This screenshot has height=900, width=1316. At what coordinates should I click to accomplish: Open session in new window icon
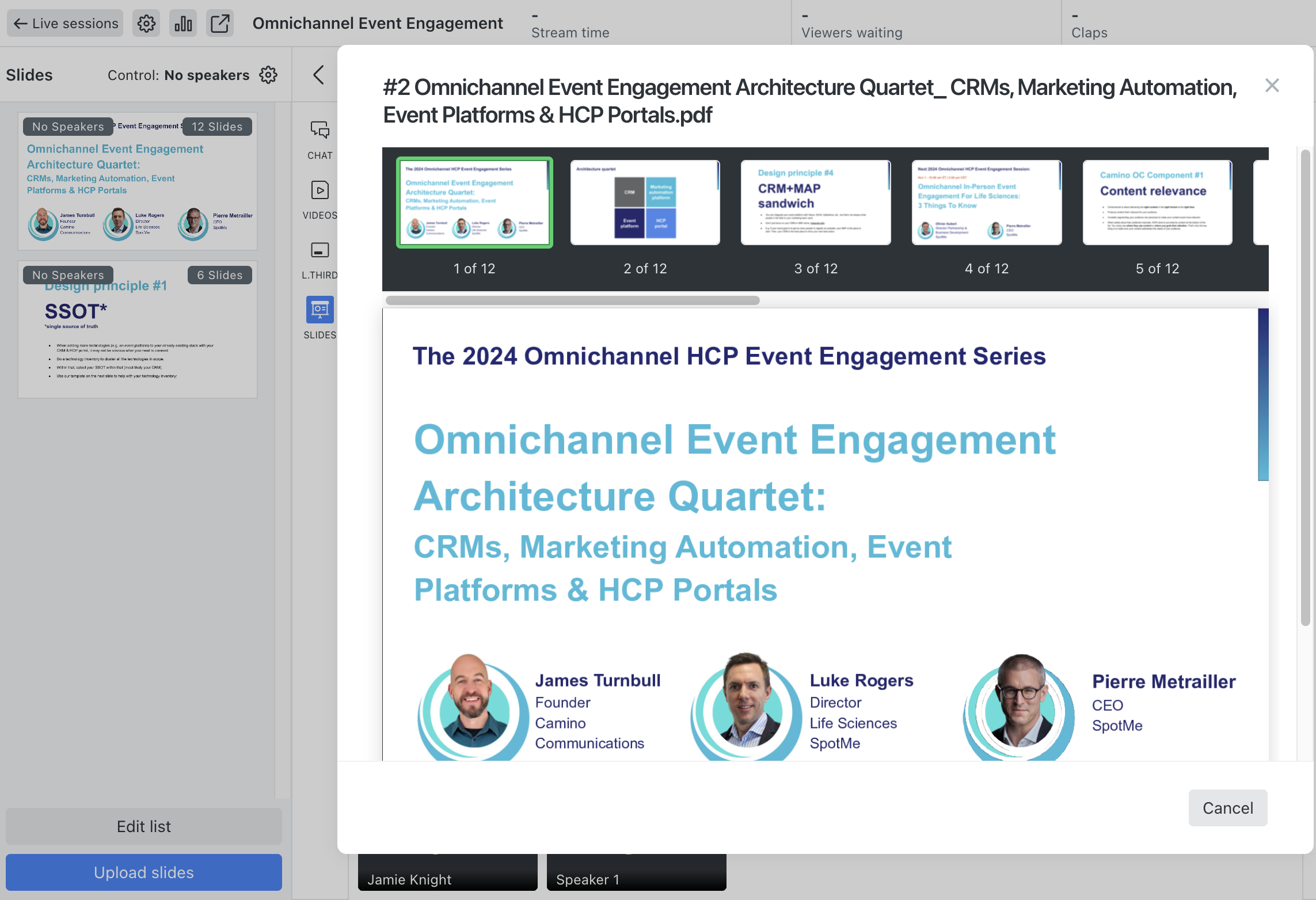pyautogui.click(x=220, y=23)
